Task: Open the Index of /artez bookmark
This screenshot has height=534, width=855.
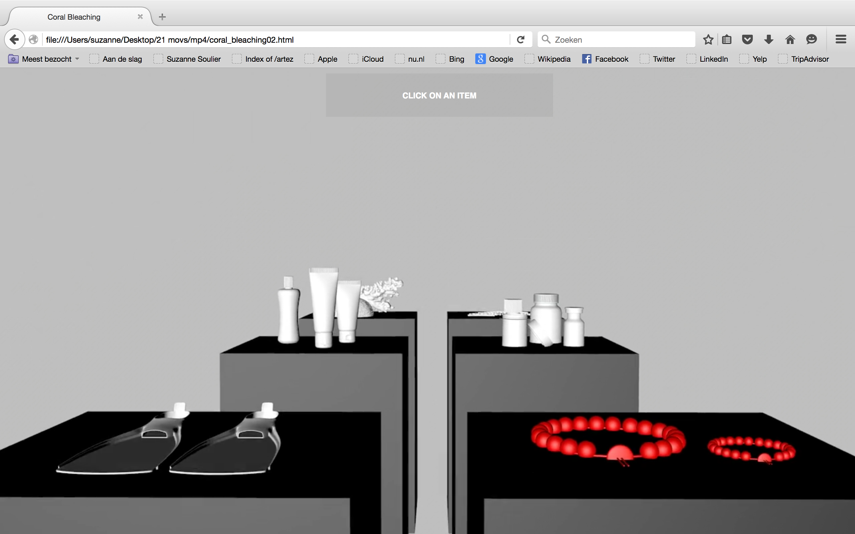Action: coord(263,59)
